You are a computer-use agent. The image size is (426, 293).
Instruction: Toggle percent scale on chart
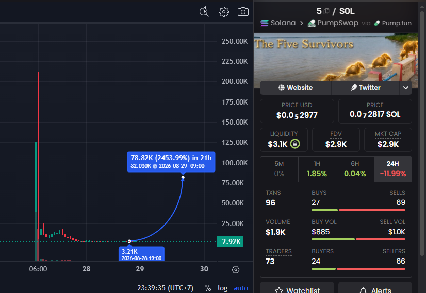point(208,288)
